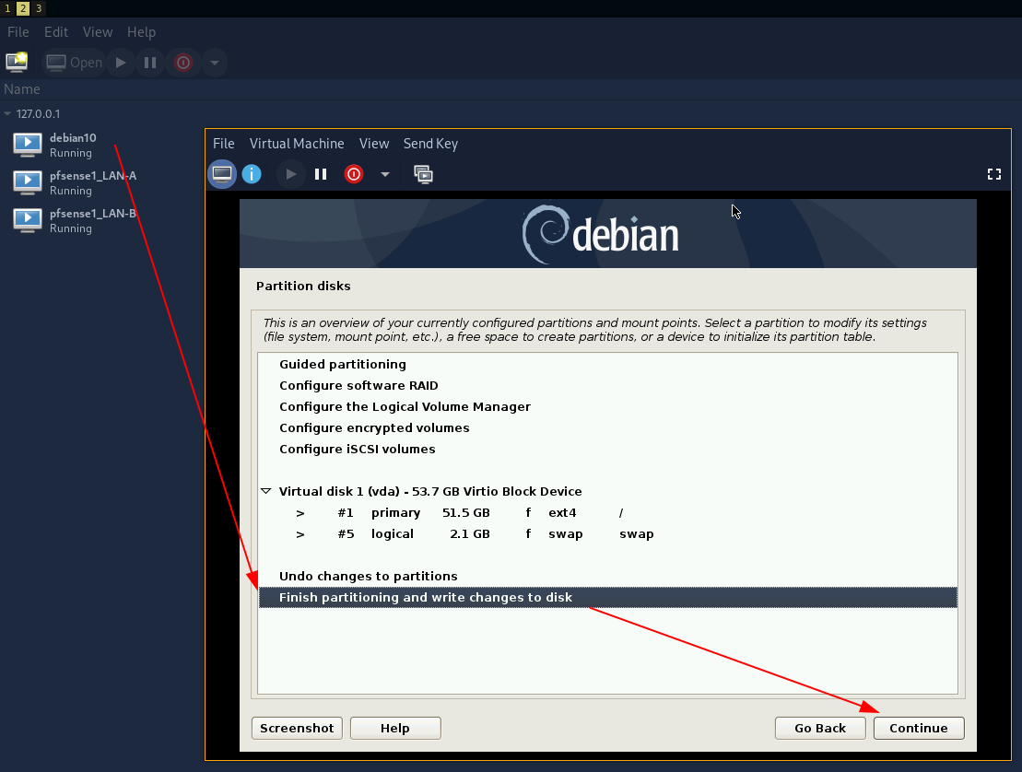
Task: Open the VM window View menu
Action: point(374,144)
